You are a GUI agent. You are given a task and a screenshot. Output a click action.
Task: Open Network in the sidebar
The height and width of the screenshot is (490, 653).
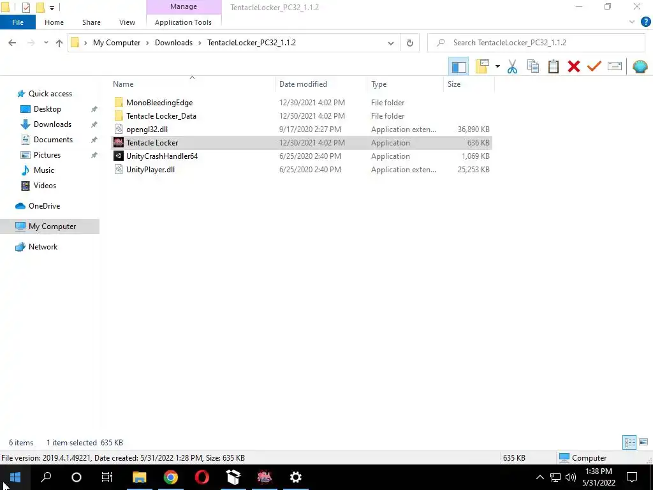pos(43,247)
